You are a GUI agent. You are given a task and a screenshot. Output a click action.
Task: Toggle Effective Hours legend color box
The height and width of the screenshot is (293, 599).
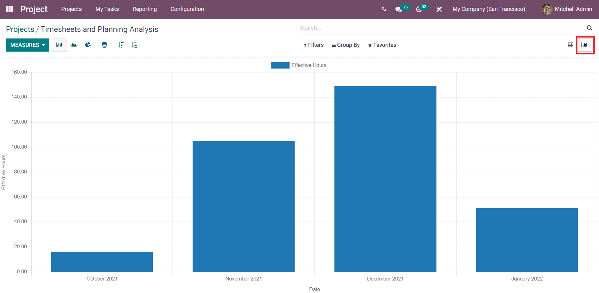tap(280, 65)
